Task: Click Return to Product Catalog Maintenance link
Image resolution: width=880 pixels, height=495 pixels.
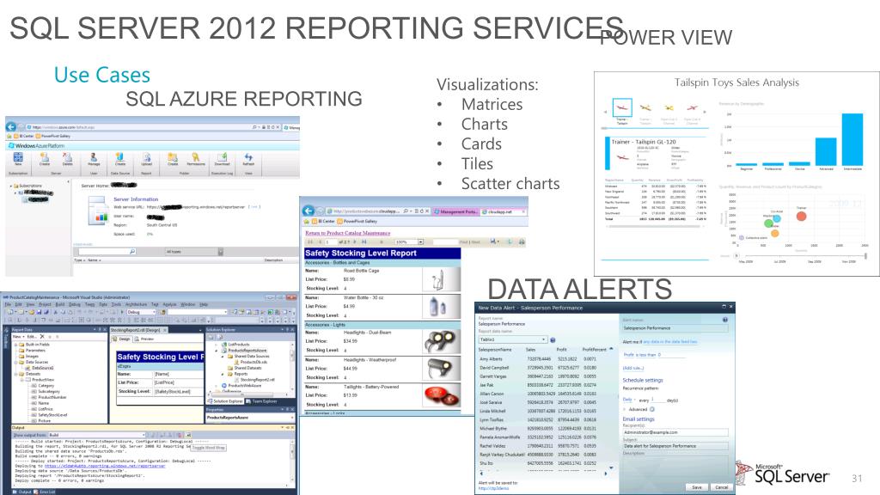Action: point(347,233)
